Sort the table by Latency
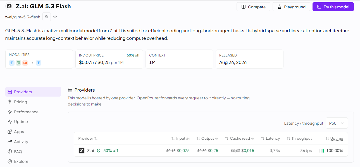 [270, 138]
